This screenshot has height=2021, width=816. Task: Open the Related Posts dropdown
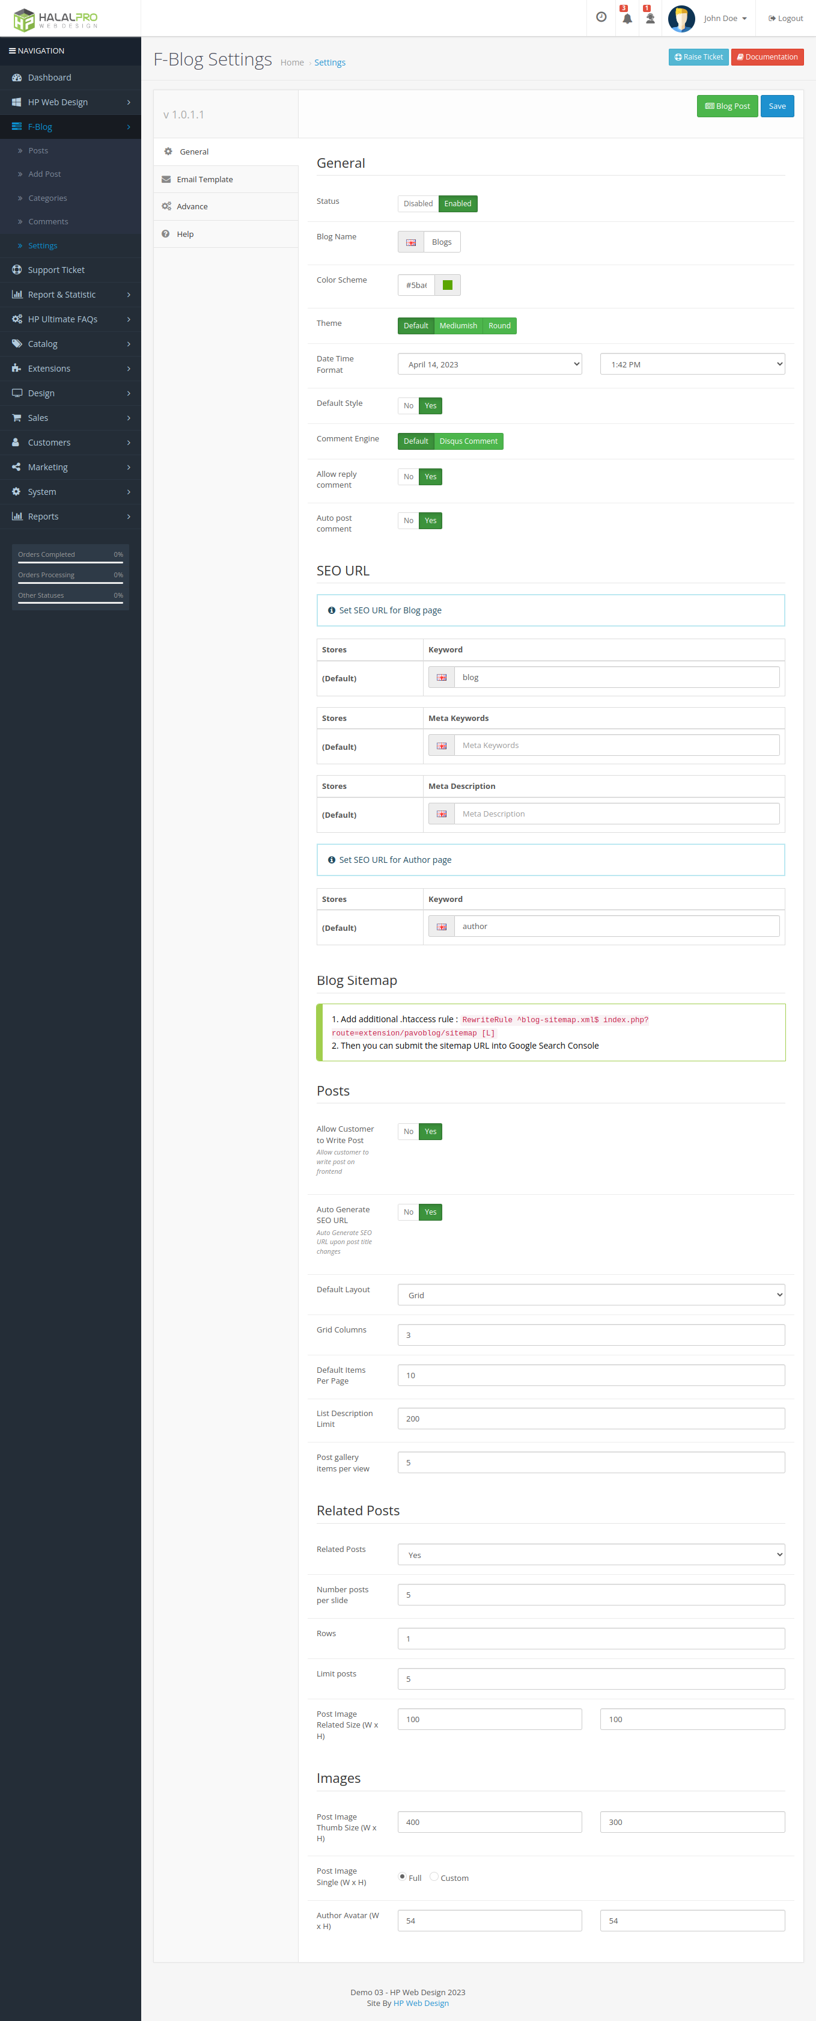(591, 1555)
